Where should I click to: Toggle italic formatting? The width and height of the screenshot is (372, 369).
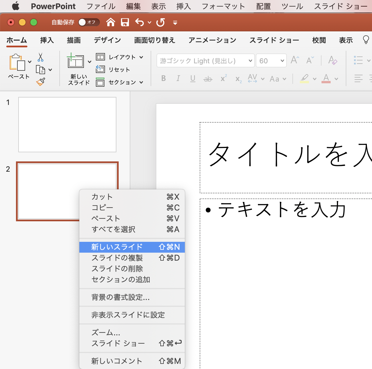coord(178,78)
